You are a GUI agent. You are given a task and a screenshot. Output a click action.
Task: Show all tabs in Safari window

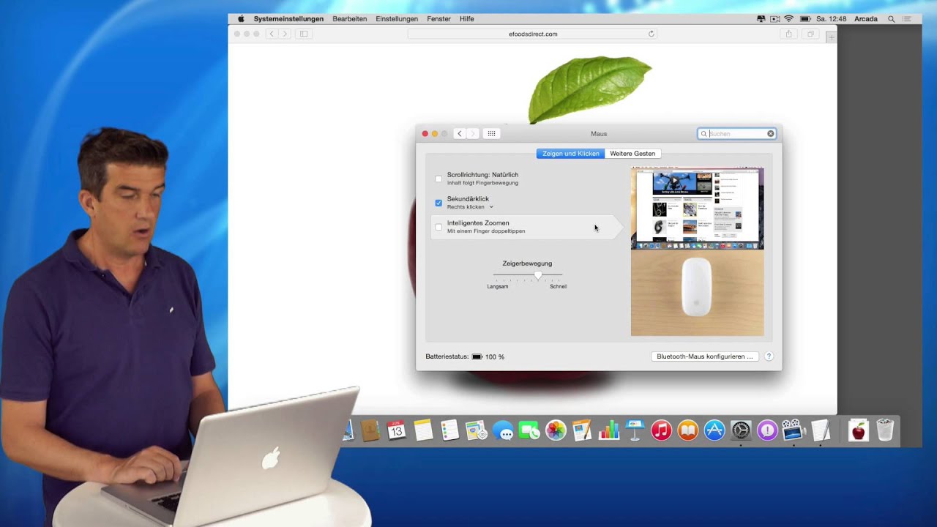(x=810, y=34)
